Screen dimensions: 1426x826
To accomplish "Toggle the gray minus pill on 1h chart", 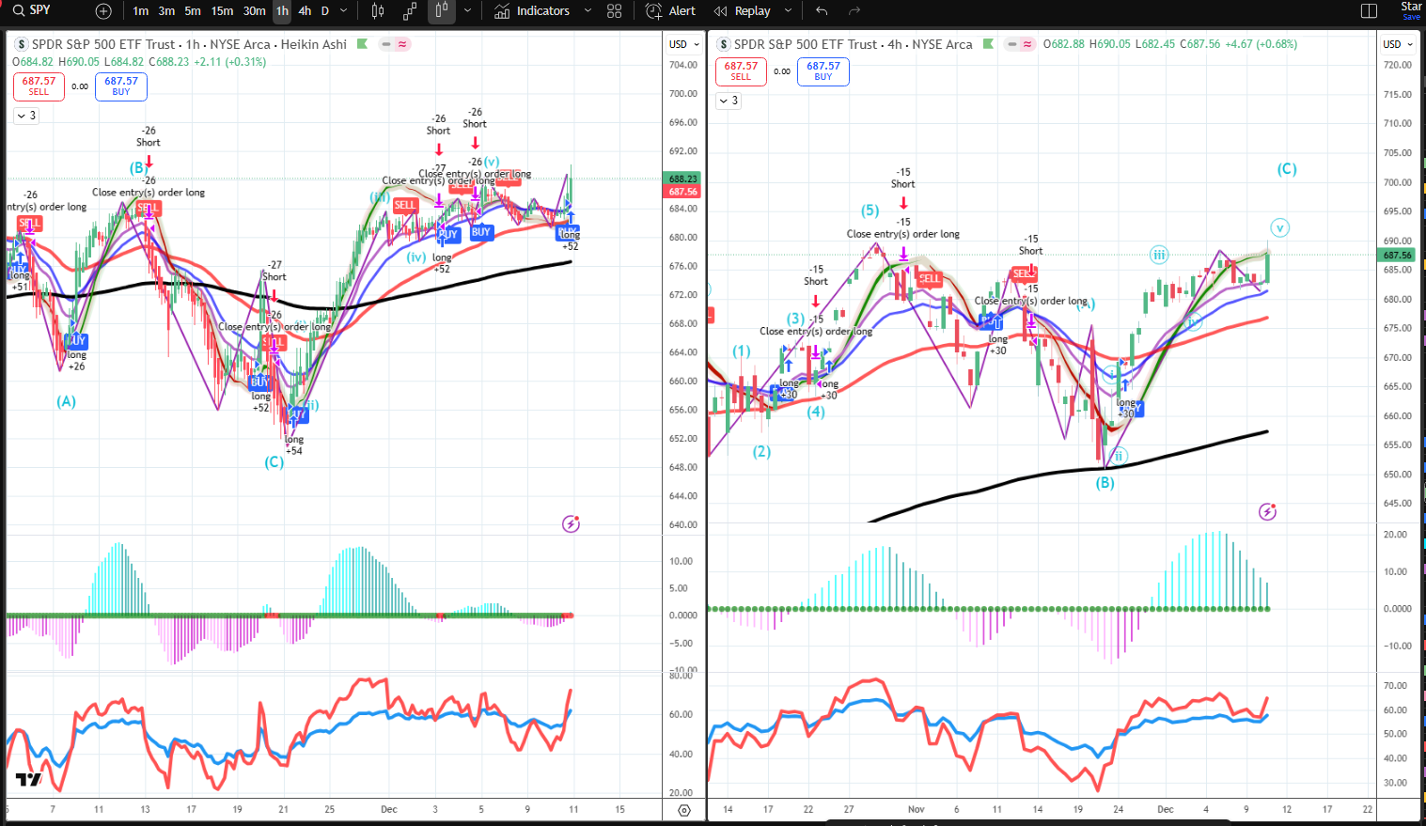I will pos(385,44).
